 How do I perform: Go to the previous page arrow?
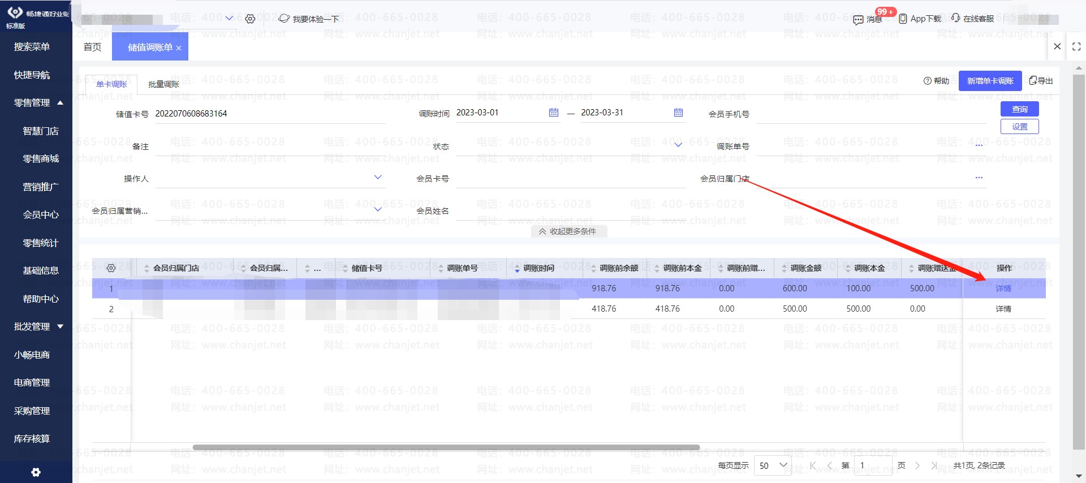pos(830,465)
